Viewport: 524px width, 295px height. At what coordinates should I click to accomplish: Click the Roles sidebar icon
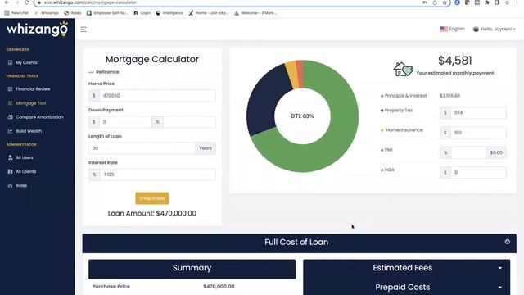click(x=10, y=186)
